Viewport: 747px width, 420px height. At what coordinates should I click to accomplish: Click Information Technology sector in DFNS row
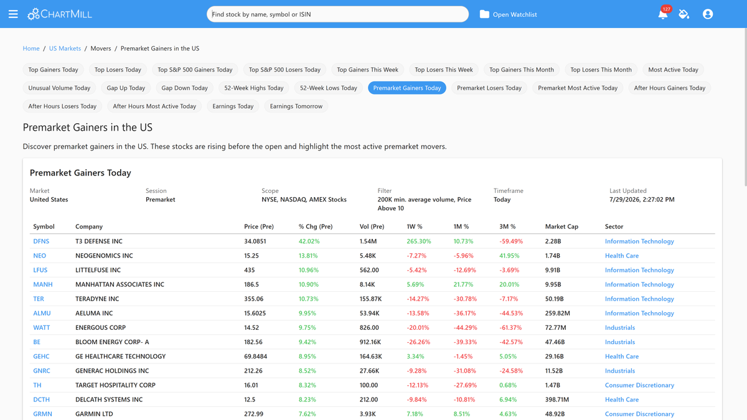tap(639, 241)
